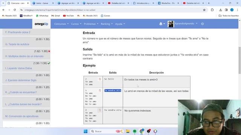Open problem I. Leyendo Varios Datos
Viewport: 241px width, 135px height.
pos(18,68)
